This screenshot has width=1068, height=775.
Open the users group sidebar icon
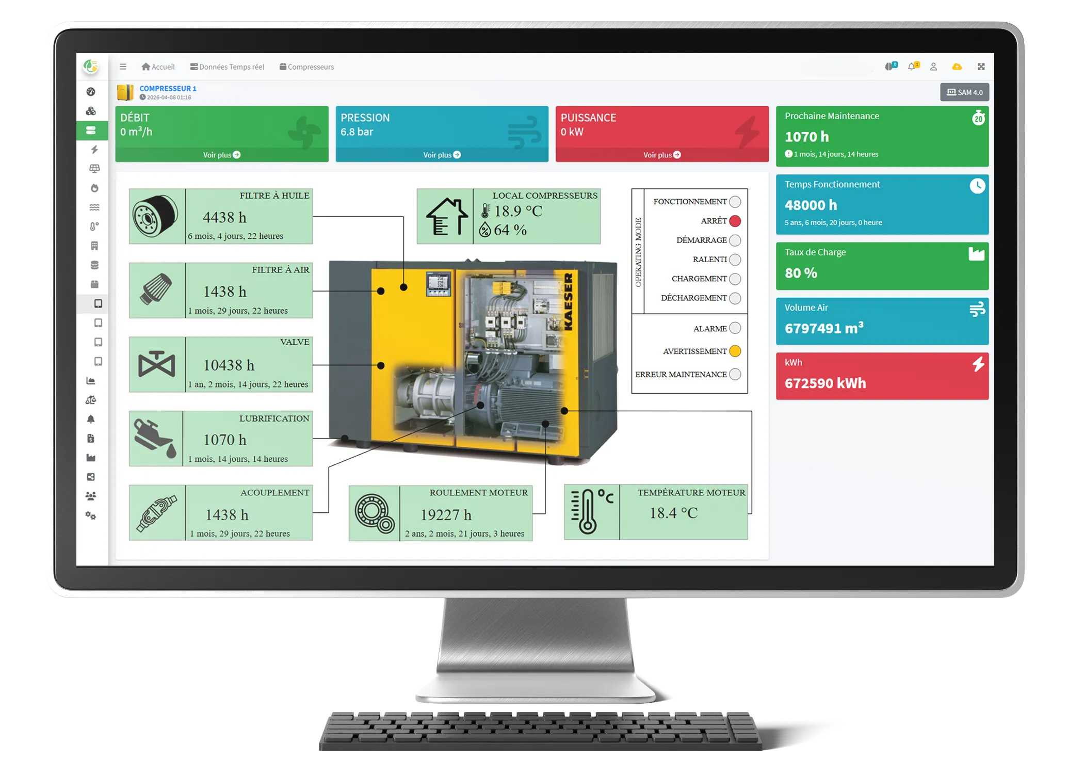(x=91, y=496)
